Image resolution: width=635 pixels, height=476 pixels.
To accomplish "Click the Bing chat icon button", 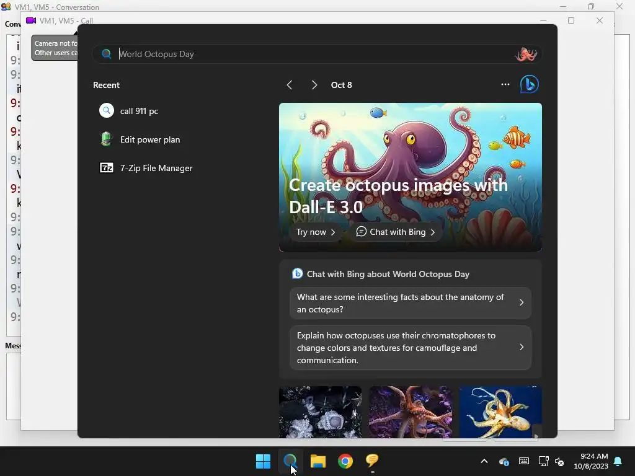I will tap(530, 84).
